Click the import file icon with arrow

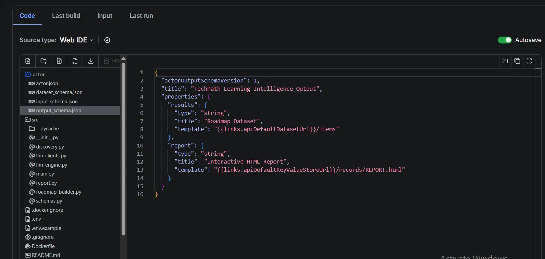[75, 61]
